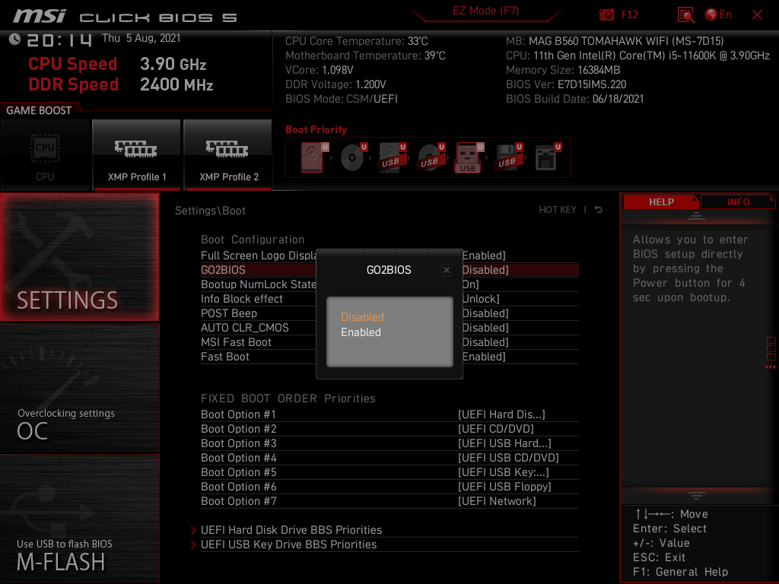
Task: Choose Enabled in the GO2BIOS popup
Action: point(361,332)
